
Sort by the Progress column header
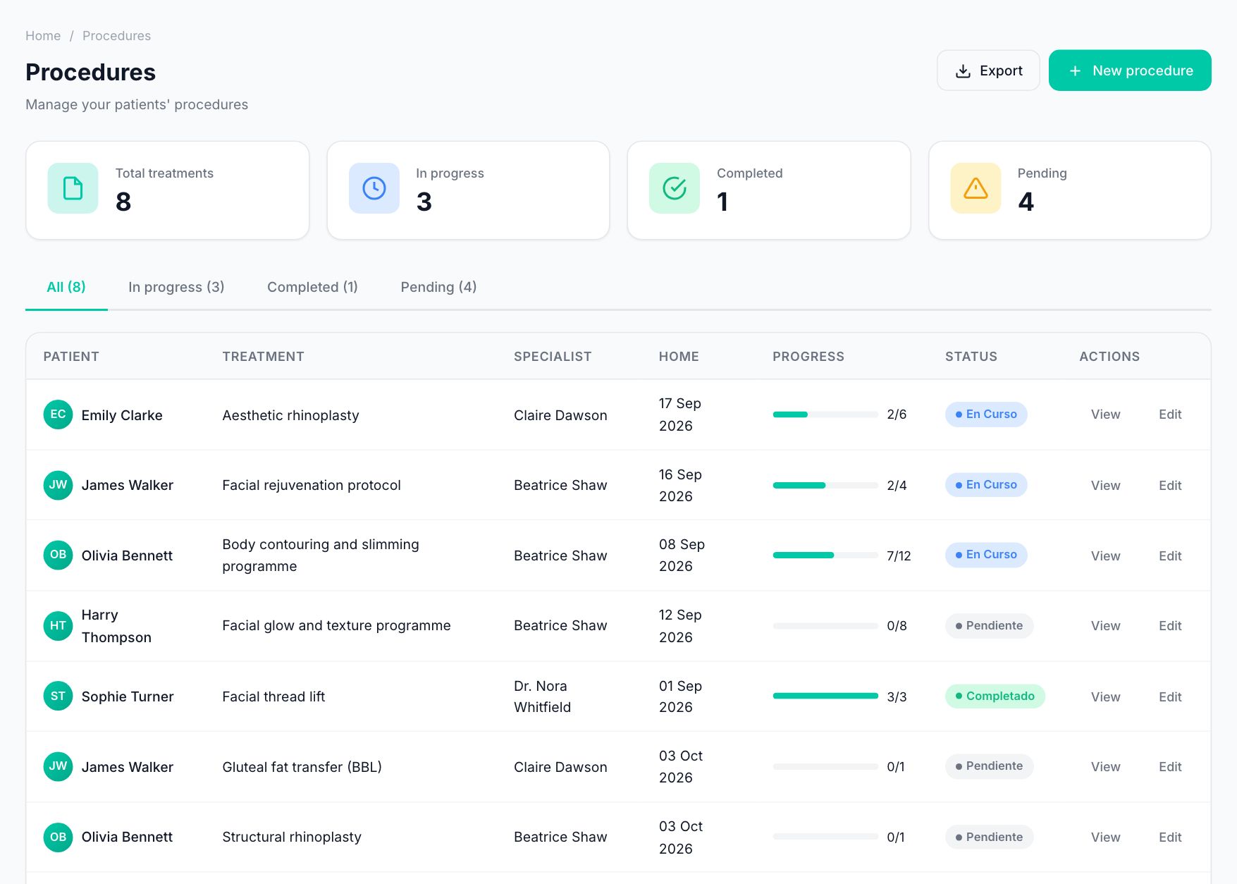(x=808, y=357)
